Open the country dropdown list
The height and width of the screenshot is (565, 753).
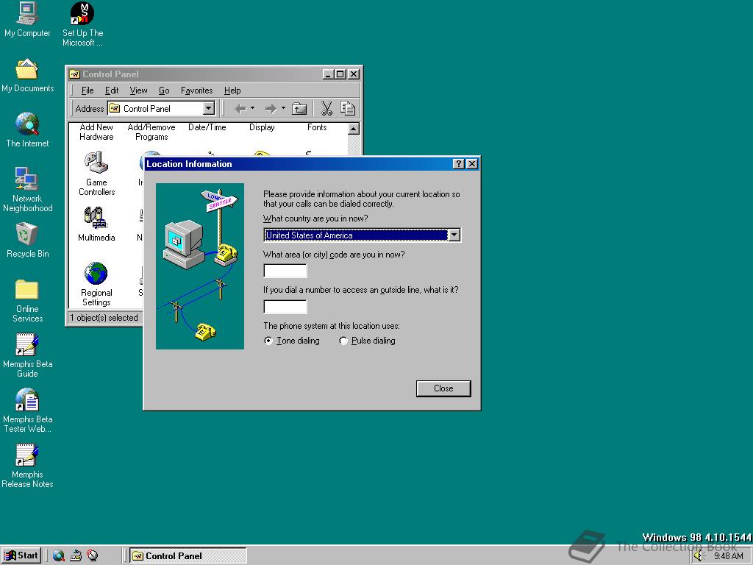[x=454, y=235]
